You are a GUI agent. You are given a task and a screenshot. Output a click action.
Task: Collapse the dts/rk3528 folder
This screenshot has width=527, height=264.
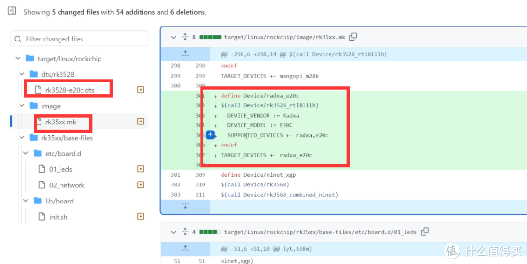pos(22,74)
